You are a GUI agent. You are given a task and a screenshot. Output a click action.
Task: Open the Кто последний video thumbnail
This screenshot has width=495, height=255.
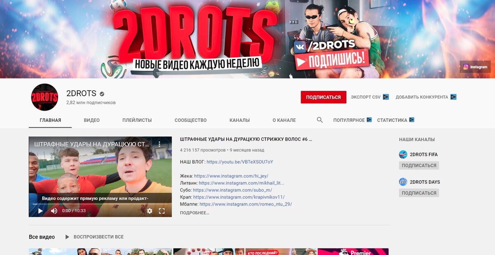281,252
